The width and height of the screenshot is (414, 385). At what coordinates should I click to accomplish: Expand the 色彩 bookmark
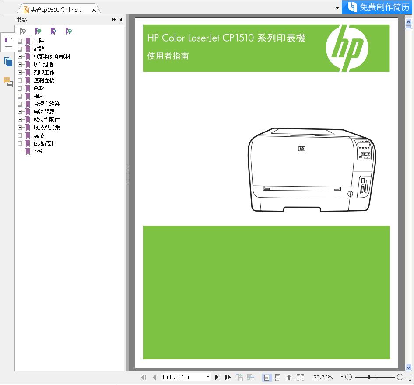[x=20, y=88]
